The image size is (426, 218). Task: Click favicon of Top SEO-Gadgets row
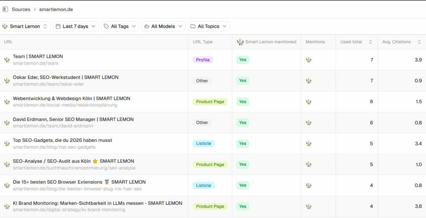pyautogui.click(x=7, y=143)
